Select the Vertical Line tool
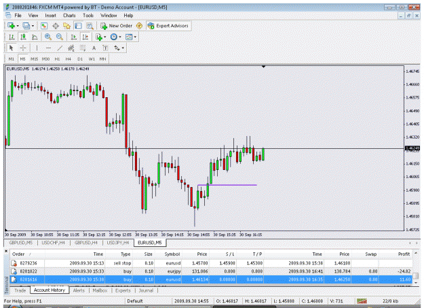This screenshot has height=308, width=424. tap(37, 48)
